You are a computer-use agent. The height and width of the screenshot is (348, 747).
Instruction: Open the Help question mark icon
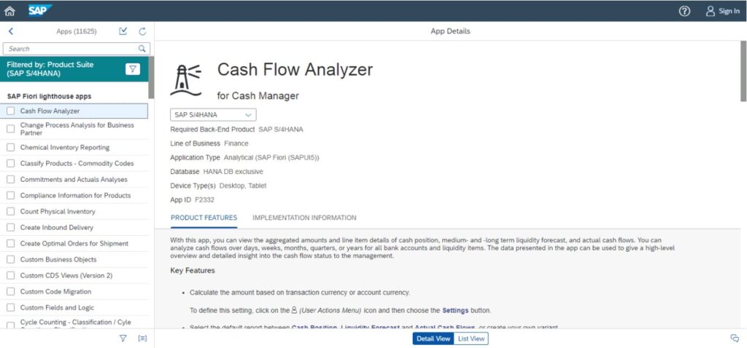pyautogui.click(x=684, y=11)
